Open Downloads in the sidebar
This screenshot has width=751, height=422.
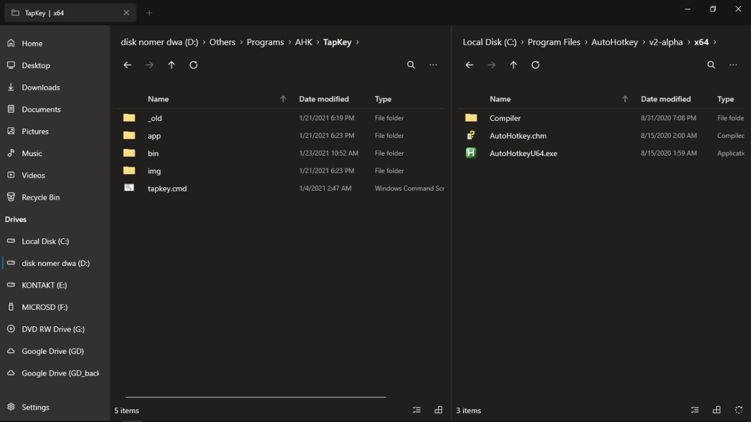point(55,87)
